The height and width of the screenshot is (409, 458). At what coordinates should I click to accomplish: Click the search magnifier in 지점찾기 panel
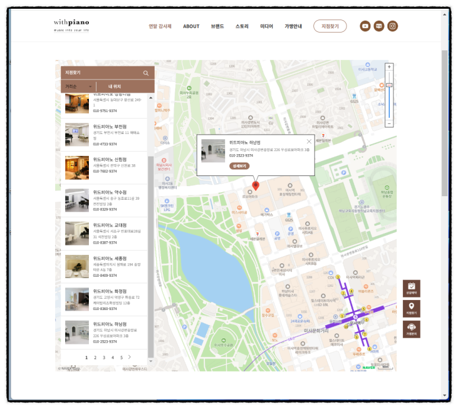(x=146, y=73)
